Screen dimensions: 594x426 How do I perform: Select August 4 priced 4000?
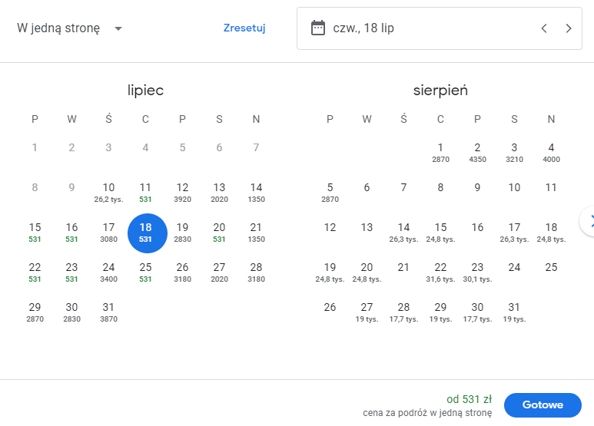click(x=551, y=153)
